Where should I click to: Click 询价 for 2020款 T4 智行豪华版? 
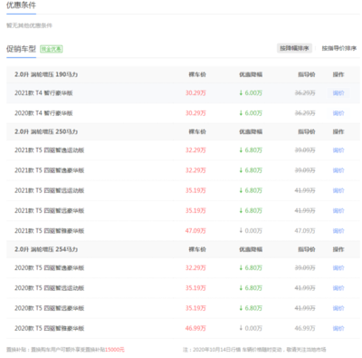pos(338,113)
